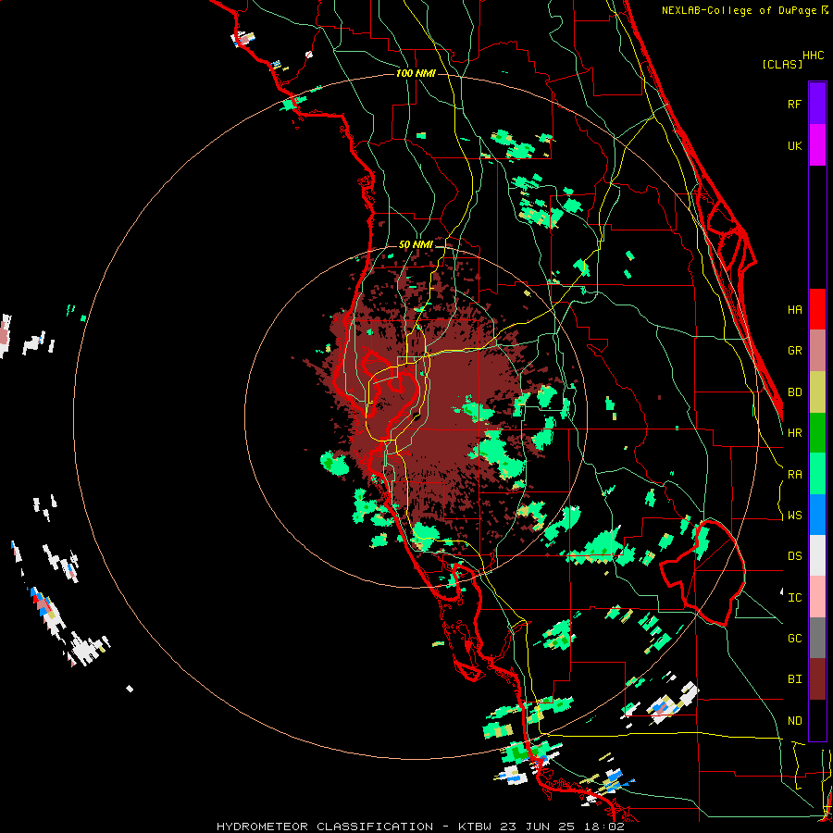Click the HA red legend swatch
Viewport: 833px width, 833px height.
coord(817,309)
